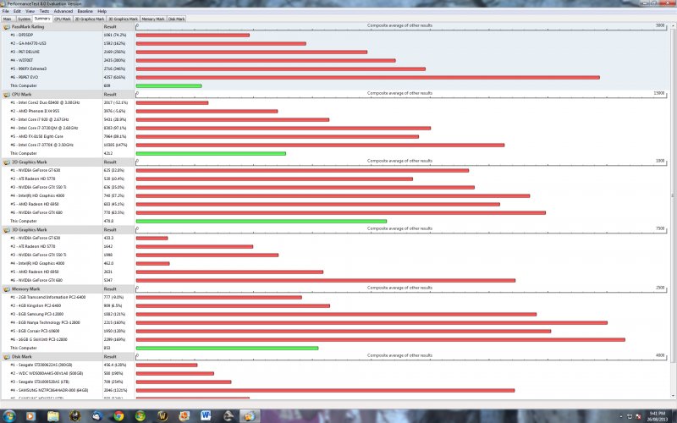The height and width of the screenshot is (423, 677).
Task: Select baseline row #2 - GA-MA770-US3
Action: pyautogui.click(x=28, y=44)
